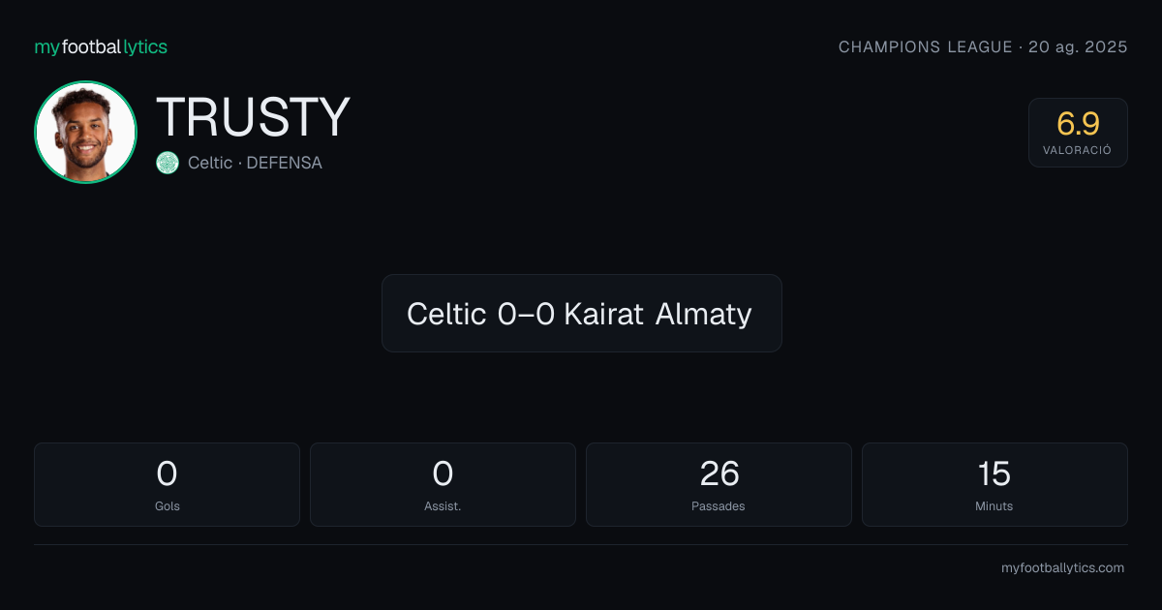This screenshot has width=1162, height=610.
Task: Click the myfootballytics logo
Action: click(101, 47)
